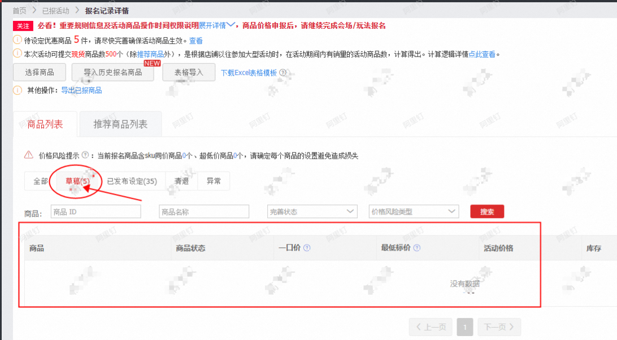Click the 没有数据 empty table text

[x=464, y=284]
